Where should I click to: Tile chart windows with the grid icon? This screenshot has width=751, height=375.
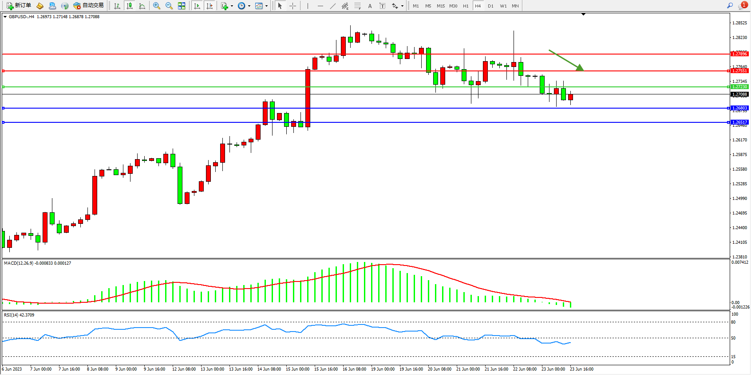(x=182, y=6)
